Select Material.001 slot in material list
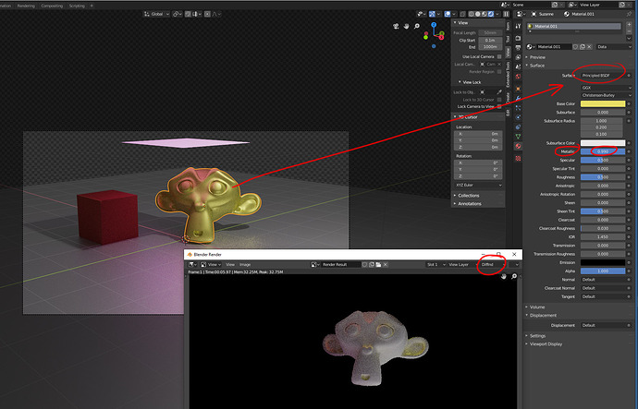 coord(573,26)
